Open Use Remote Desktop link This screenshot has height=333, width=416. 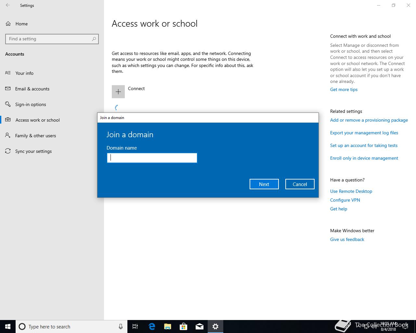pos(351,191)
